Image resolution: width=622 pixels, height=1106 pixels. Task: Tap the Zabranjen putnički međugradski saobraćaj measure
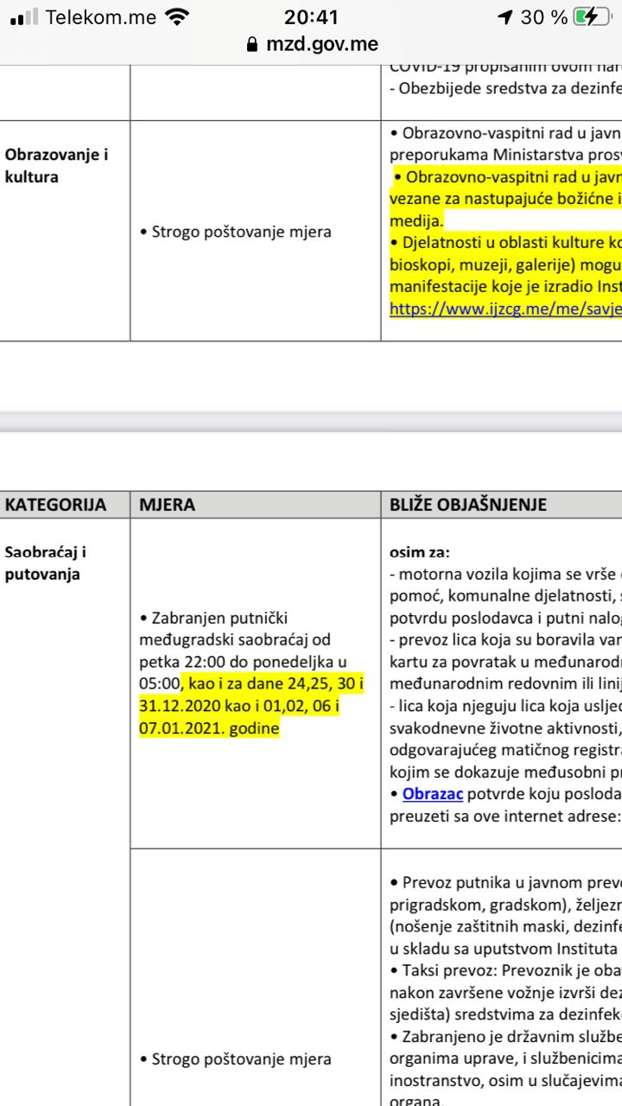pos(251,673)
